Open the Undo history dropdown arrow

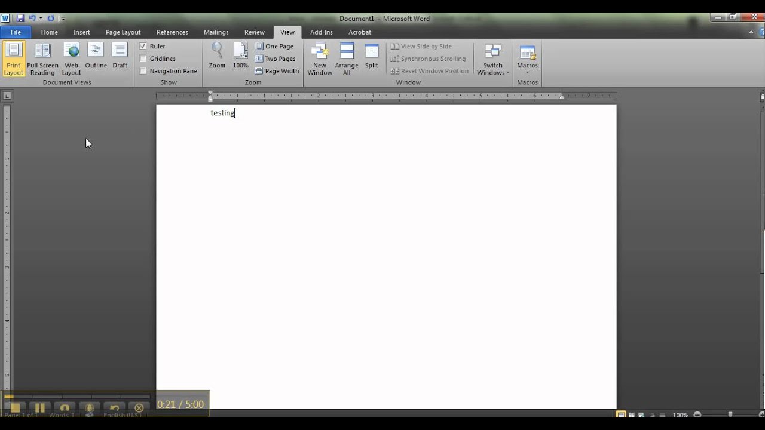pyautogui.click(x=41, y=19)
